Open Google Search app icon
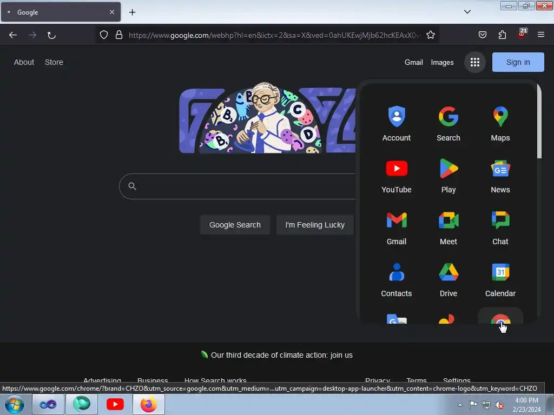554x415 pixels. pos(449,124)
